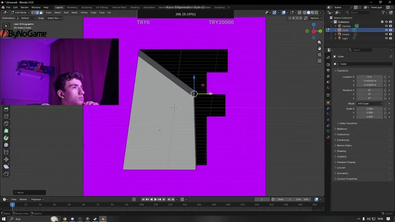Open the Tool properties tab icon
The image size is (395, 222).
click(328, 57)
